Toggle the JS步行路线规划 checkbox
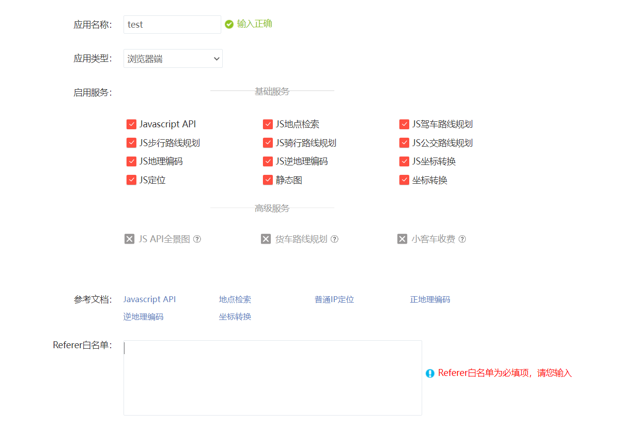The height and width of the screenshot is (422, 630). tap(131, 143)
